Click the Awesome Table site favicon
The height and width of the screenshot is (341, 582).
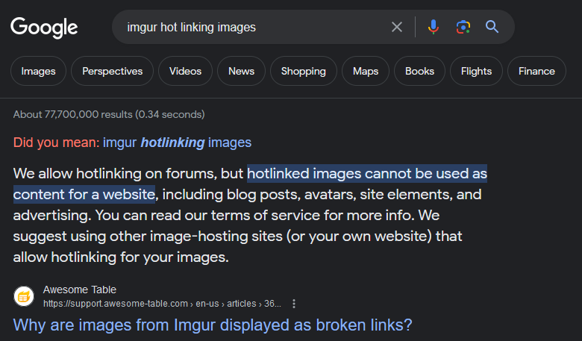click(24, 296)
